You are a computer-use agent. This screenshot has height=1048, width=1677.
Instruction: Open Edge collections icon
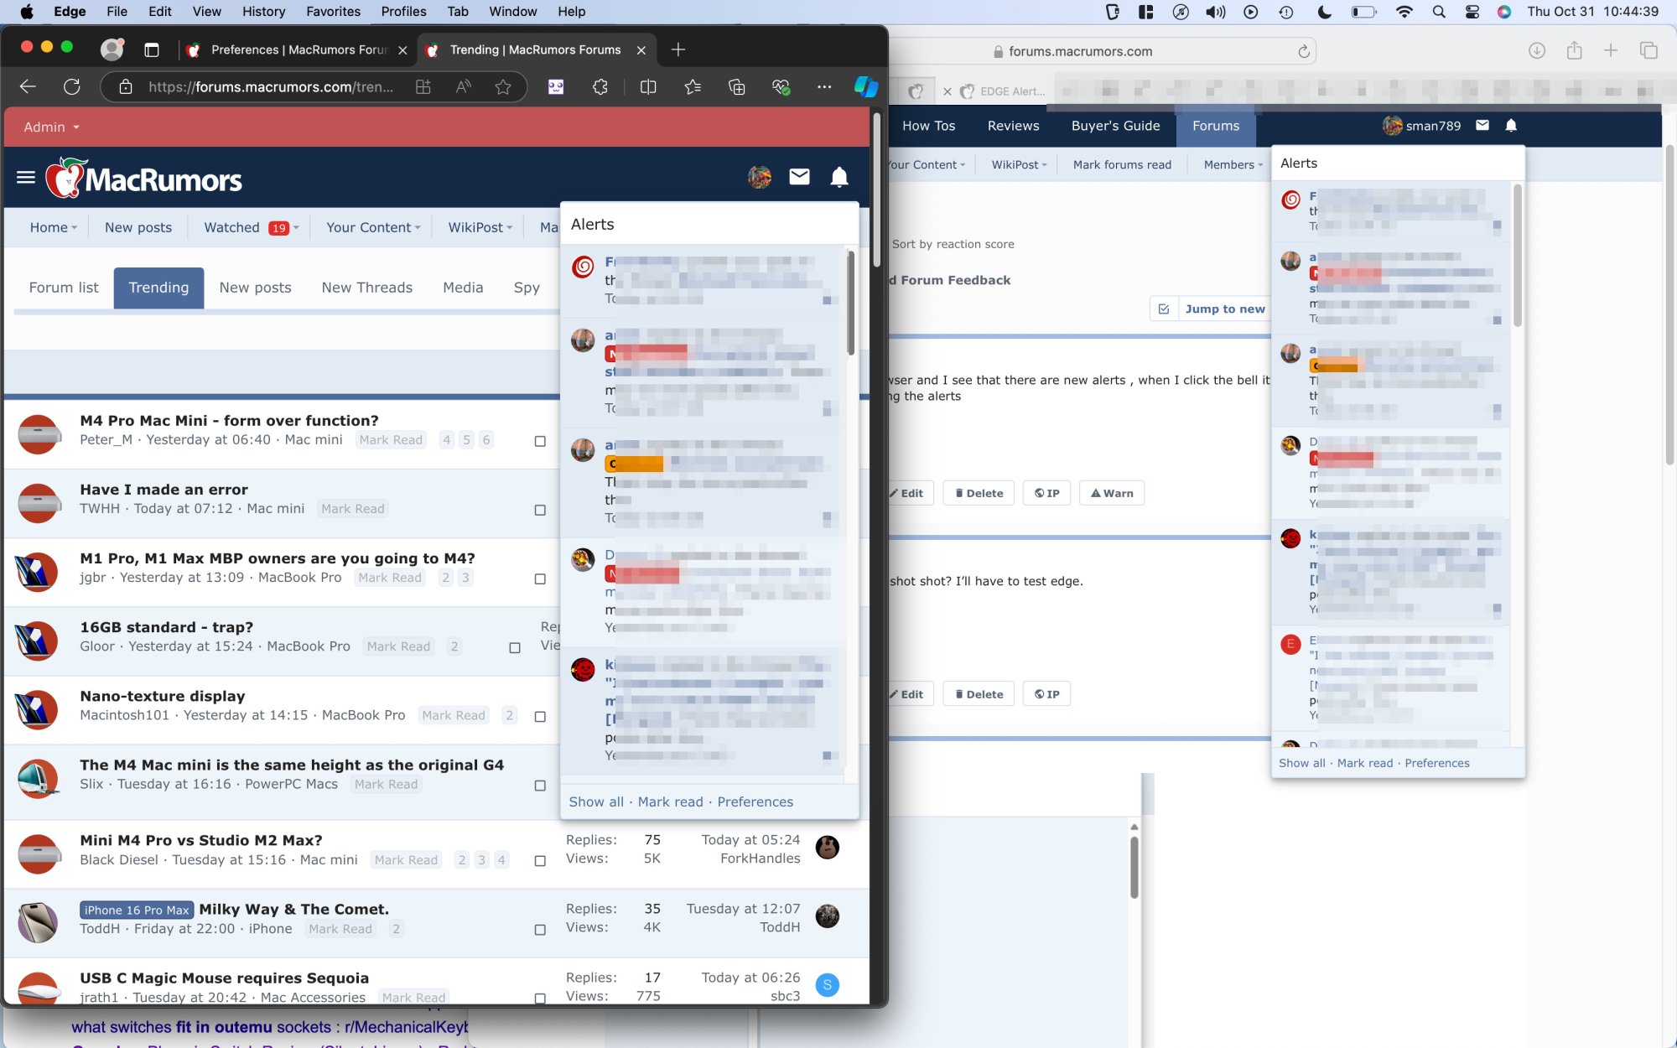737,86
